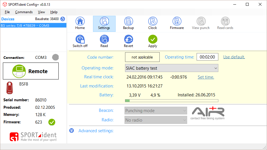Click the window resize grip

point(265,148)
